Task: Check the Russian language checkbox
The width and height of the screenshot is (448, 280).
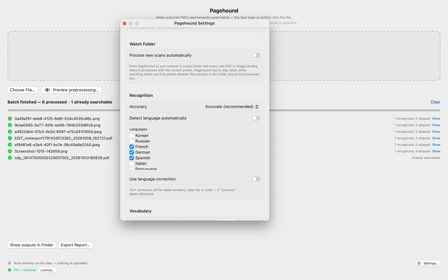Action: coord(132,141)
